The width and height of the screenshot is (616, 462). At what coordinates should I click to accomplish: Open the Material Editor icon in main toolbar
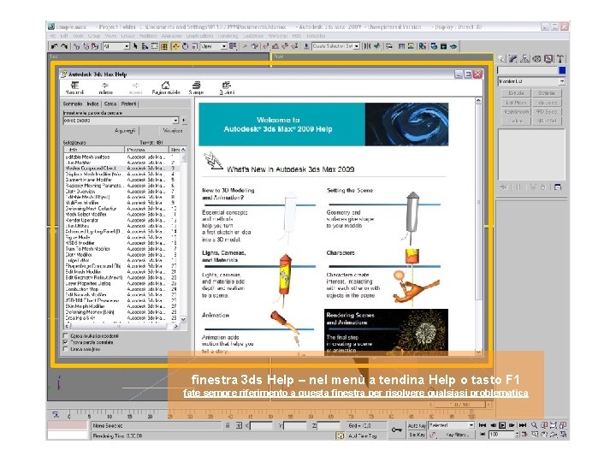[x=423, y=46]
